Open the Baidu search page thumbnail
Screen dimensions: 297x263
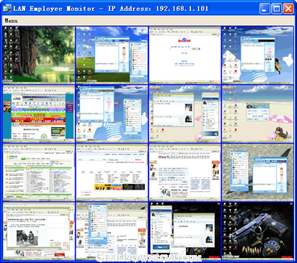(x=185, y=55)
